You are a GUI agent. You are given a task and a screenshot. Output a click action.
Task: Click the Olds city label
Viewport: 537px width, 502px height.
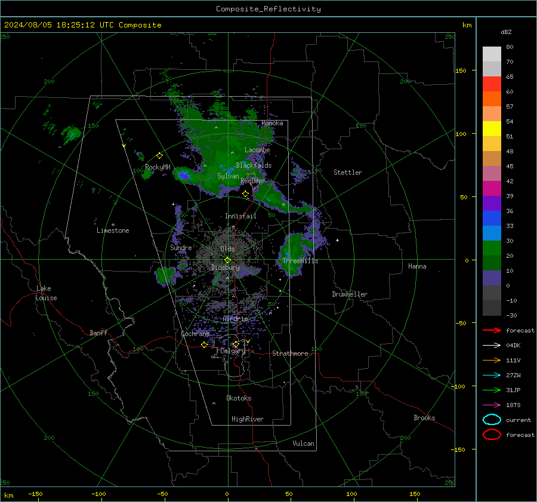(227, 249)
